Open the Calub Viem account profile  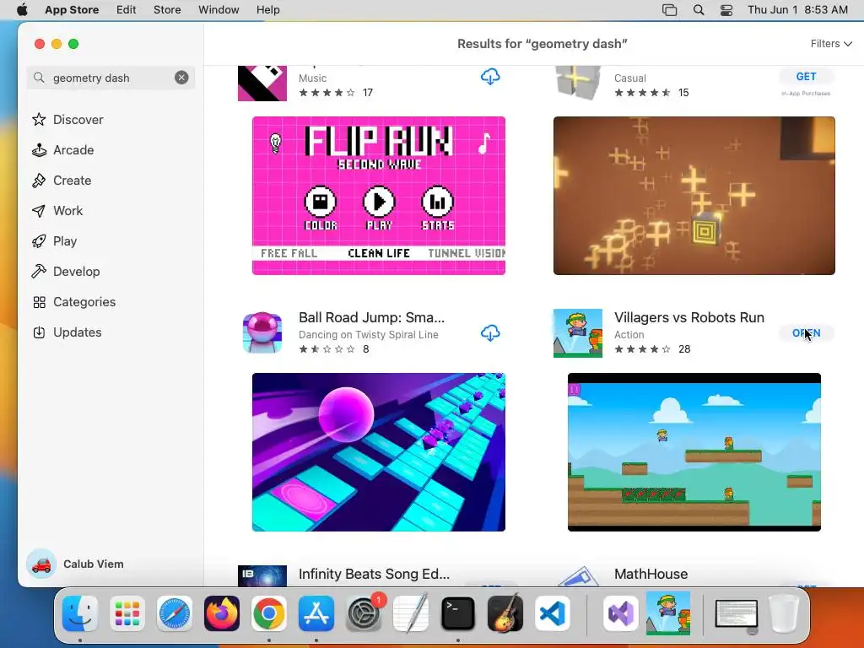(76, 564)
